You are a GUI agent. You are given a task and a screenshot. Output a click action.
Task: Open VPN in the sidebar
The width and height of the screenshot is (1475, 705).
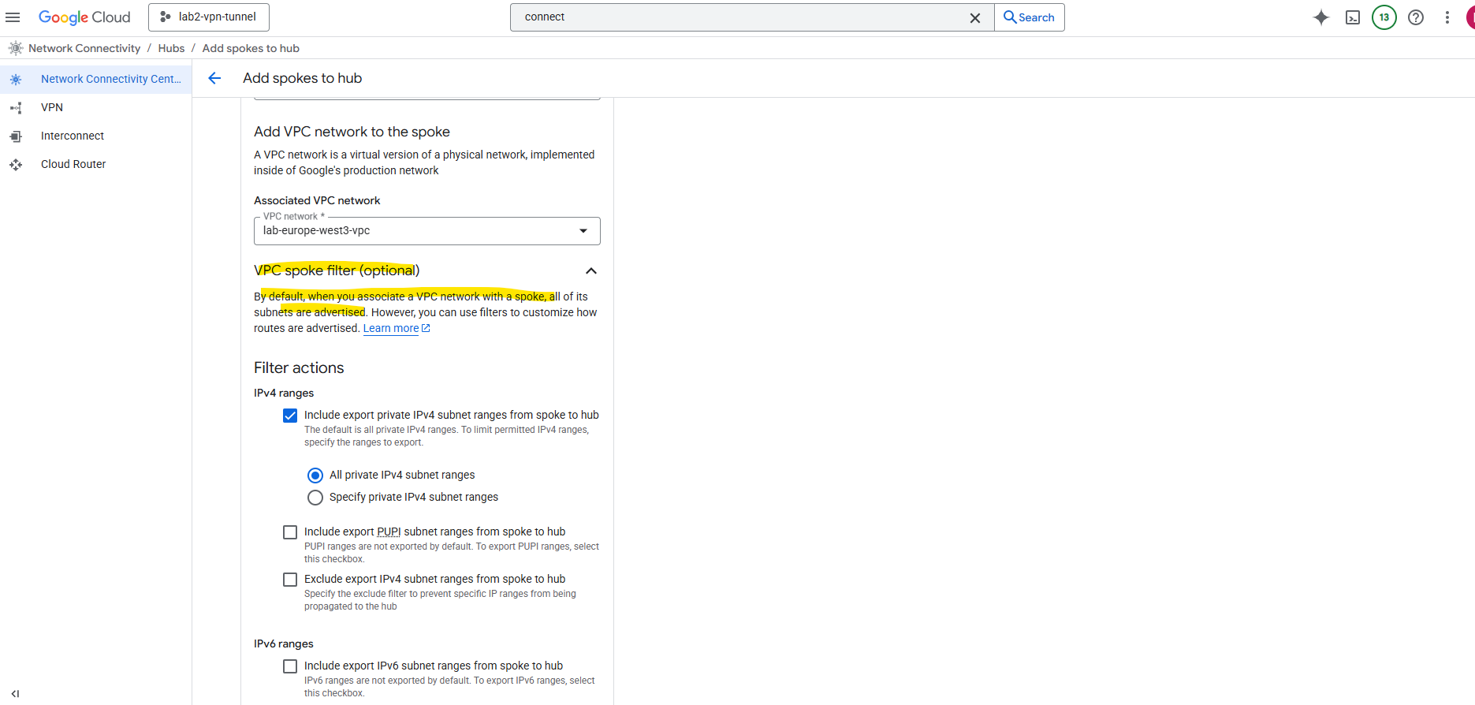click(52, 107)
